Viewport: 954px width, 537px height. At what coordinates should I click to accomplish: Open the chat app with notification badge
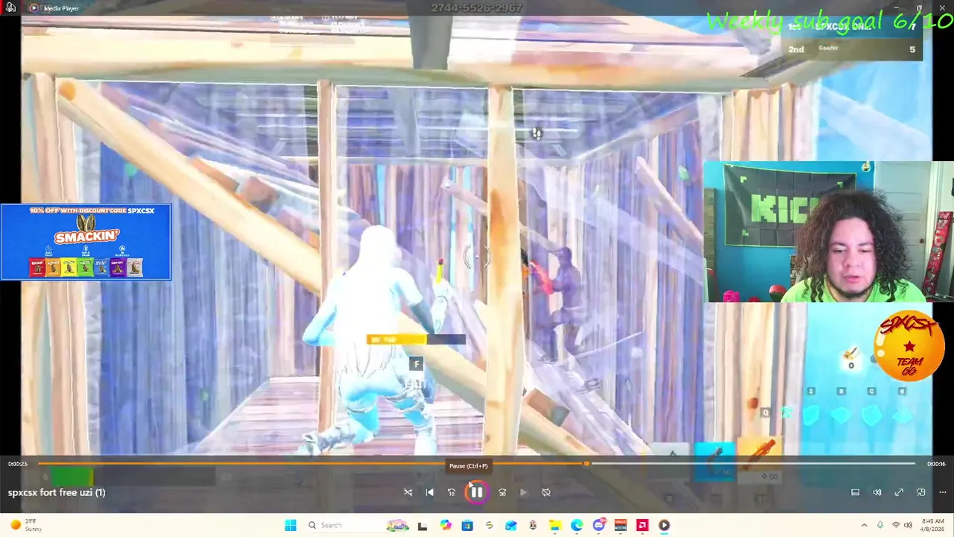click(598, 525)
